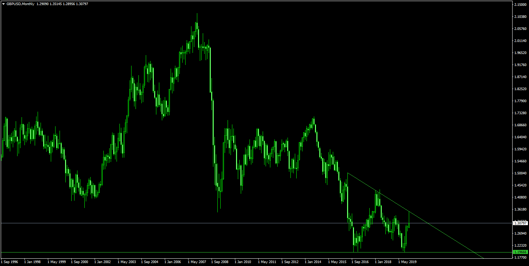Click the 1.87140 price axis label
This screenshot has width=529, height=266.
520,77
